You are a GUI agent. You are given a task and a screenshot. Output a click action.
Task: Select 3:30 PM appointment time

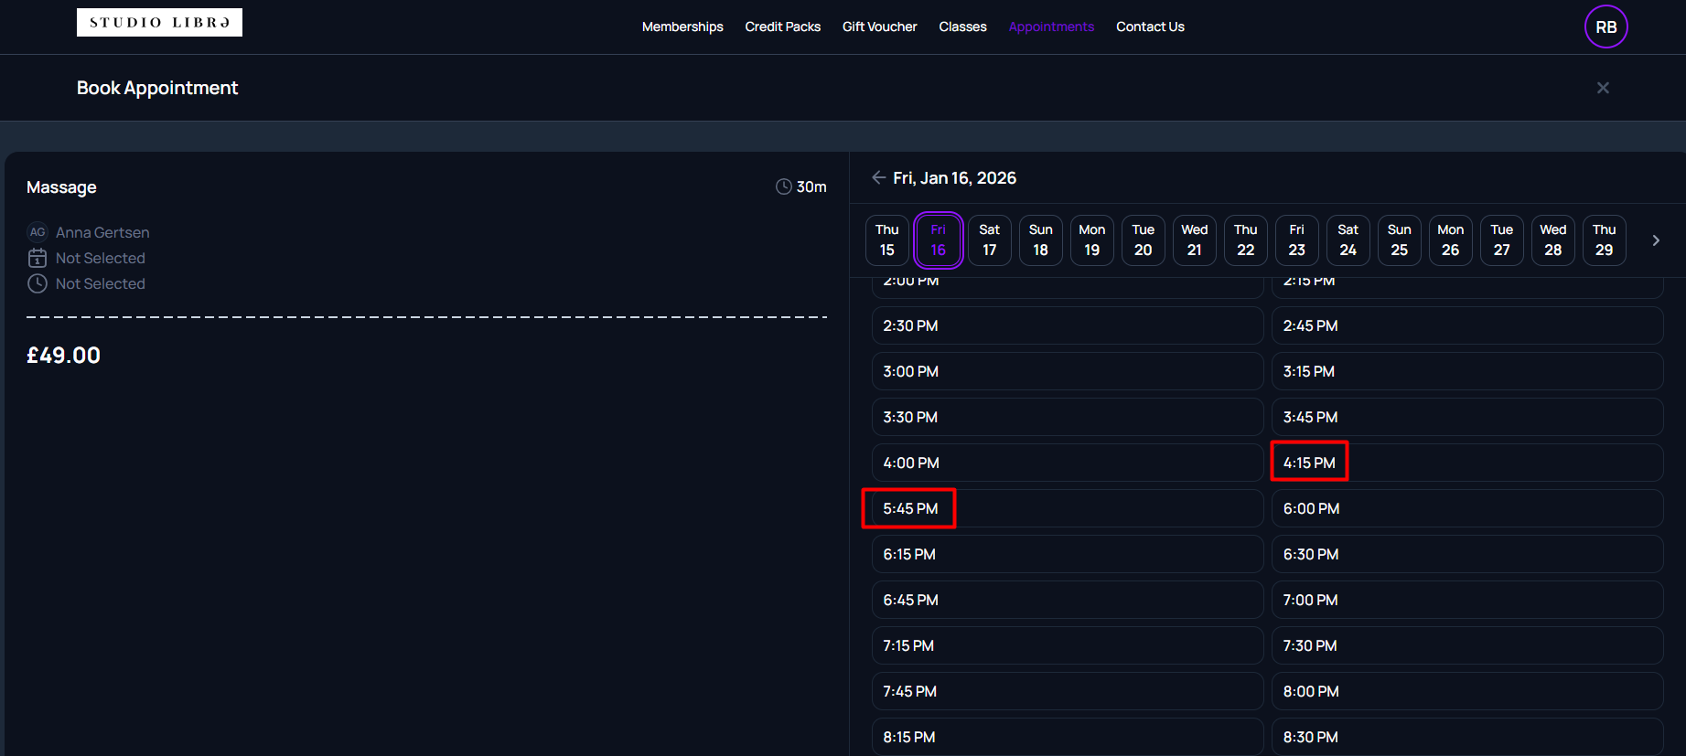coord(1068,417)
